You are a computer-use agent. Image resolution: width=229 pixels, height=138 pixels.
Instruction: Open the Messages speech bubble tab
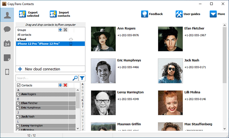tap(7, 29)
